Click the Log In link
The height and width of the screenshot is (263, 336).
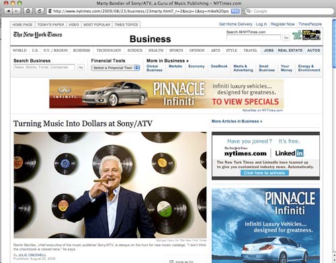coord(261,24)
